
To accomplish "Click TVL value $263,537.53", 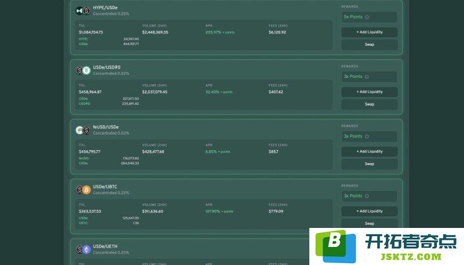I will (x=90, y=211).
